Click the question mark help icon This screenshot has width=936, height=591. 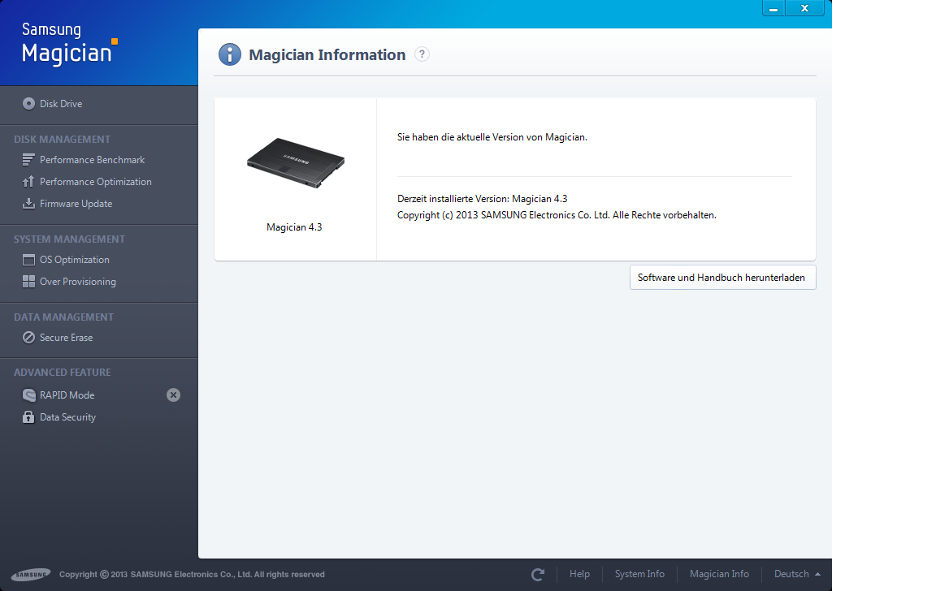click(x=422, y=54)
